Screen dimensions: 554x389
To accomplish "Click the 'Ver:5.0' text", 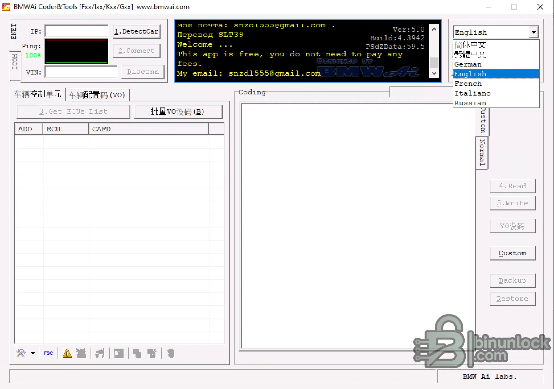I will (409, 29).
